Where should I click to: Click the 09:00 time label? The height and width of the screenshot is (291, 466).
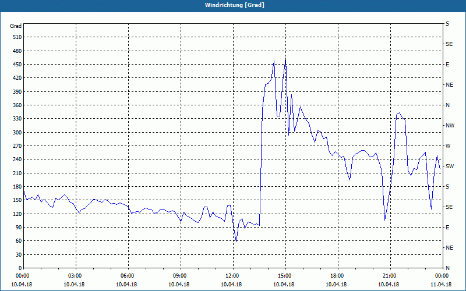(x=179, y=276)
